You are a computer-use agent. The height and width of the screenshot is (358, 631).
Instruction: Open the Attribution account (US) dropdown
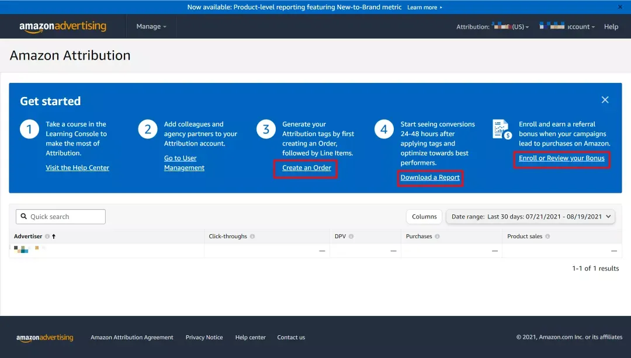click(493, 26)
